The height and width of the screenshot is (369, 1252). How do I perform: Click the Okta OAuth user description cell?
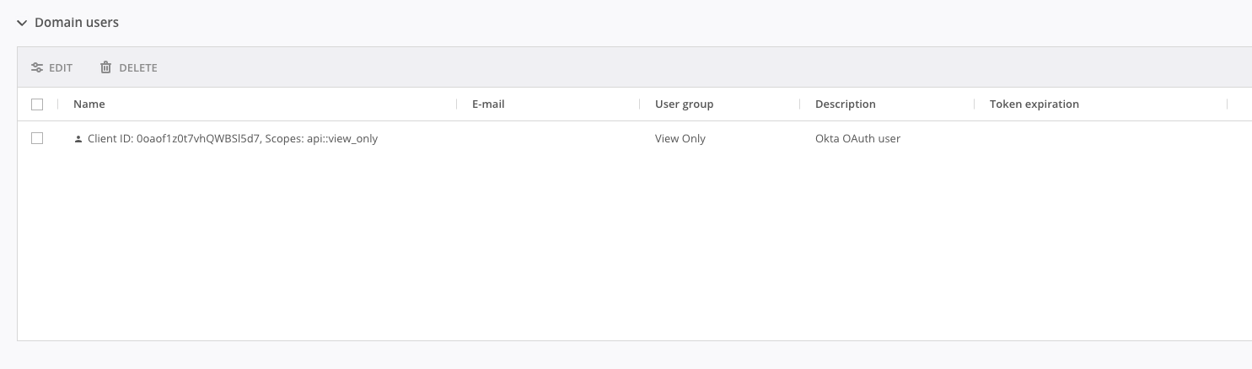tap(857, 139)
